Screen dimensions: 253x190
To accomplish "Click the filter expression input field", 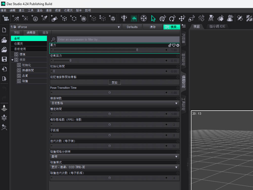I will point(118,39).
